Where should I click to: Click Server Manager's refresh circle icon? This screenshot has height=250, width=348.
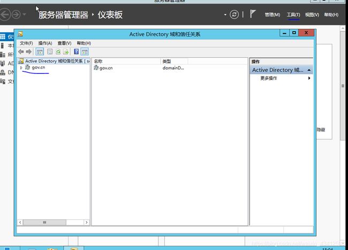[x=234, y=14]
